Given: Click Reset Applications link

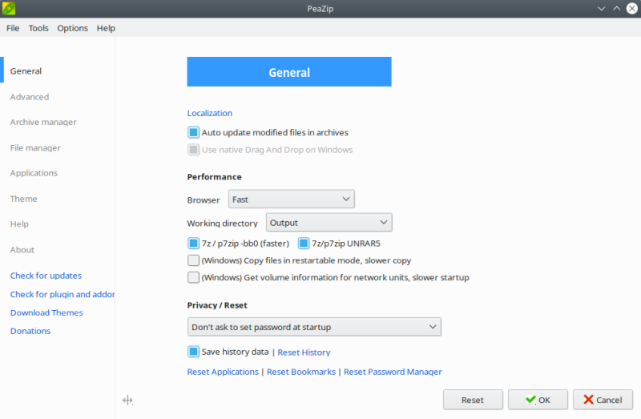Looking at the screenshot, I should click(223, 372).
